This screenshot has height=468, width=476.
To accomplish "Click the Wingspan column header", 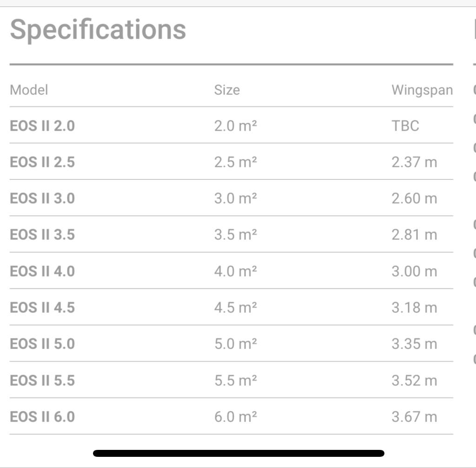I will tap(422, 90).
